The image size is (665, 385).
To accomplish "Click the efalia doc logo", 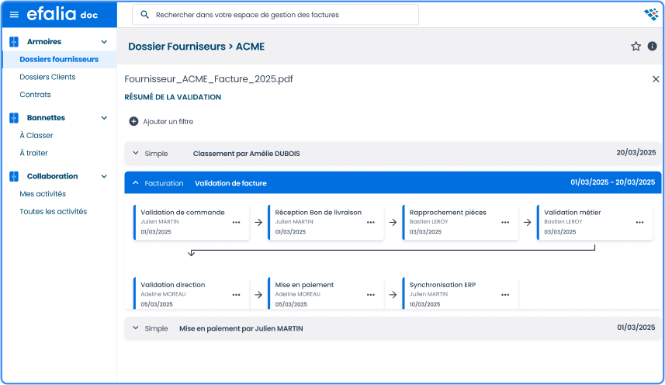I will [62, 14].
